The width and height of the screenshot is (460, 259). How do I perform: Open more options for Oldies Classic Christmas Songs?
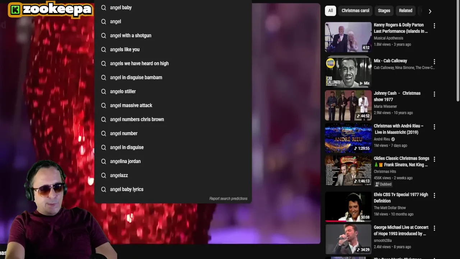tap(434, 159)
